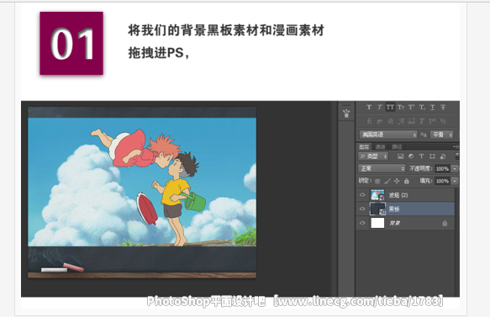Viewport: 490px width, 317px height.
Task: Open the Layers panel flyout menu
Action: click(x=456, y=146)
